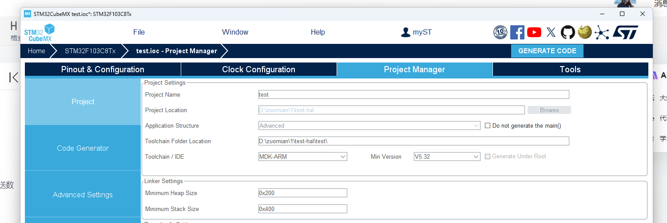Toggle the Generate Under Root checkbox
Image resolution: width=667 pixels, height=223 pixels.
click(488, 156)
